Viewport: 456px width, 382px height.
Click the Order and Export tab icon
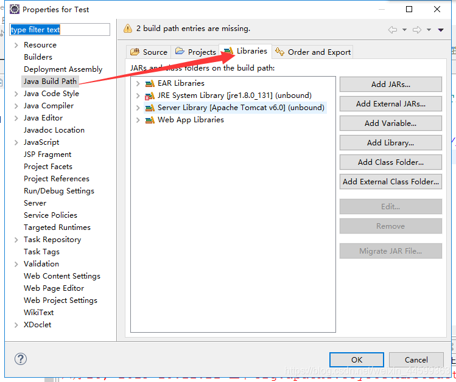coord(280,52)
